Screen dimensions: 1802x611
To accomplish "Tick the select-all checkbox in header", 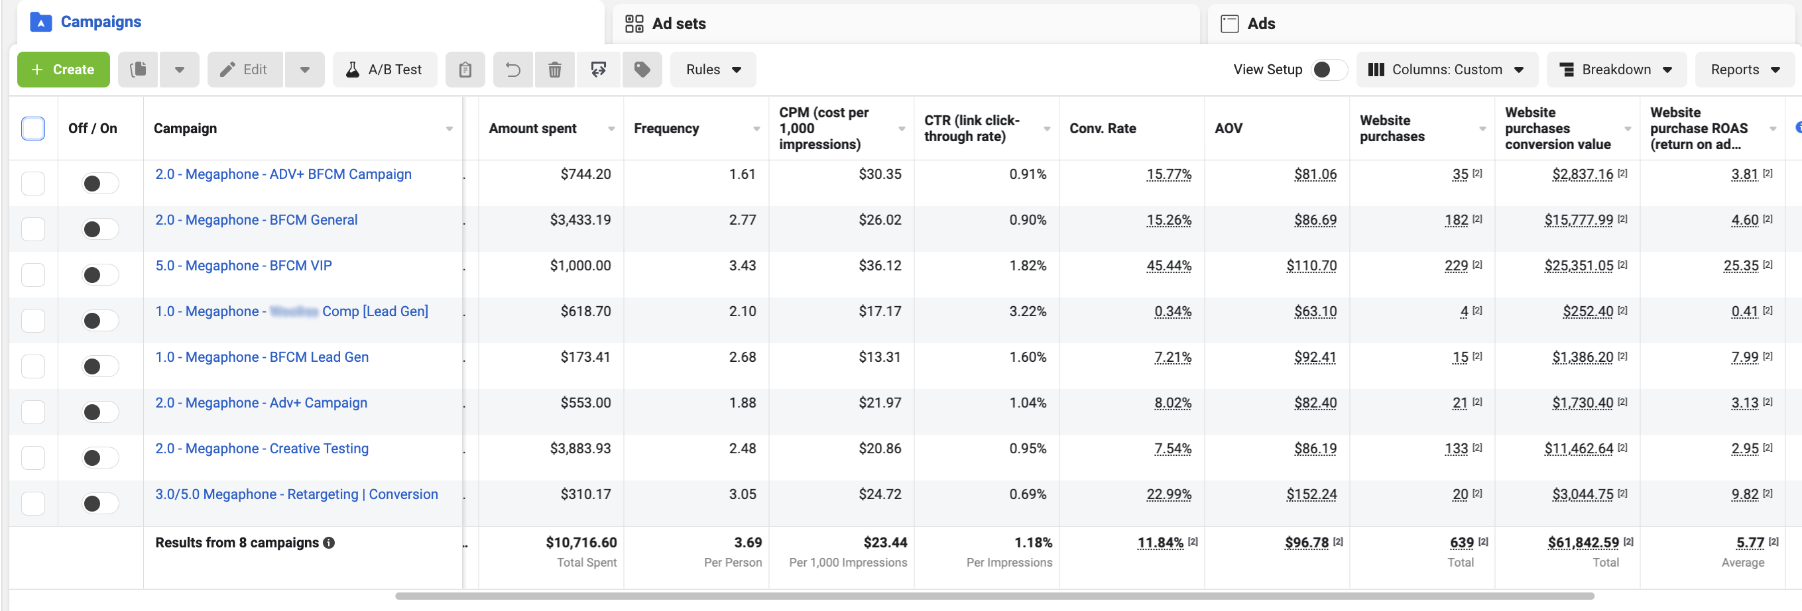I will 33,128.
